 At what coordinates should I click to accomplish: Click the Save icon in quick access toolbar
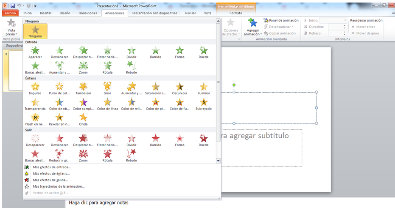pyautogui.click(x=13, y=6)
